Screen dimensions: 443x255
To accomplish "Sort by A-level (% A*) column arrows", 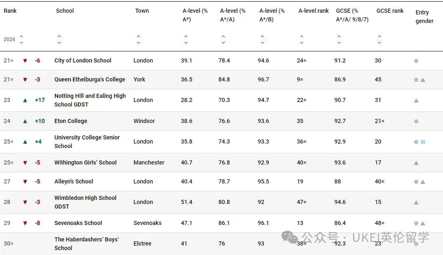I will 186,39.
